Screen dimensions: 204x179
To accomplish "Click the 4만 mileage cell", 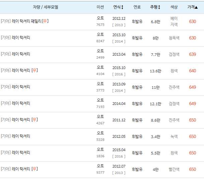I will 156,170.
